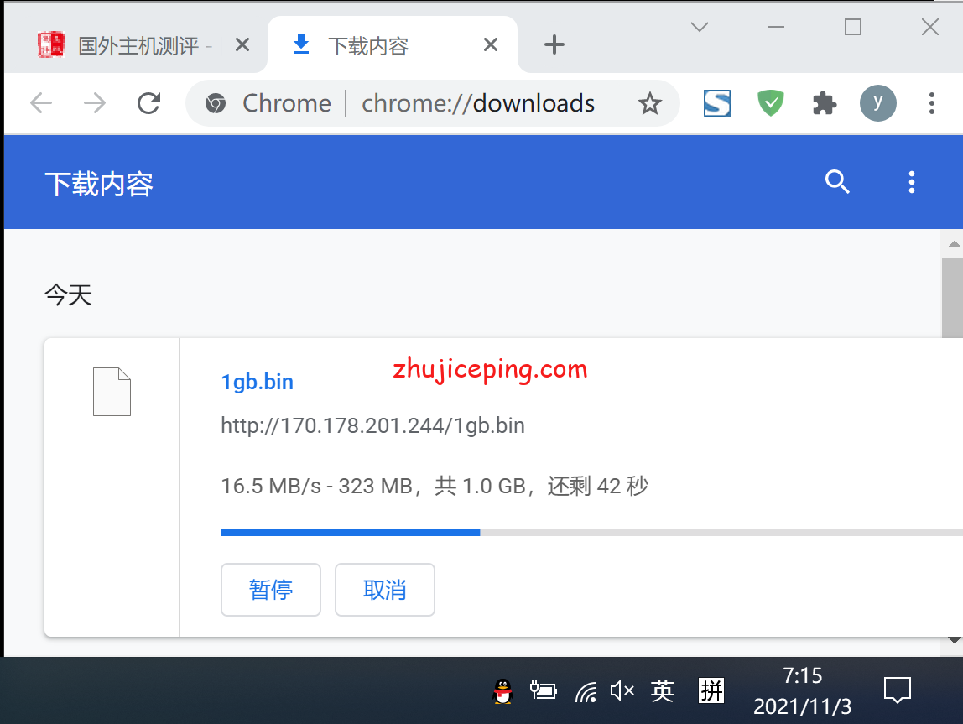The width and height of the screenshot is (963, 724).
Task: Open the profile avatar labeled y
Action: point(877,103)
